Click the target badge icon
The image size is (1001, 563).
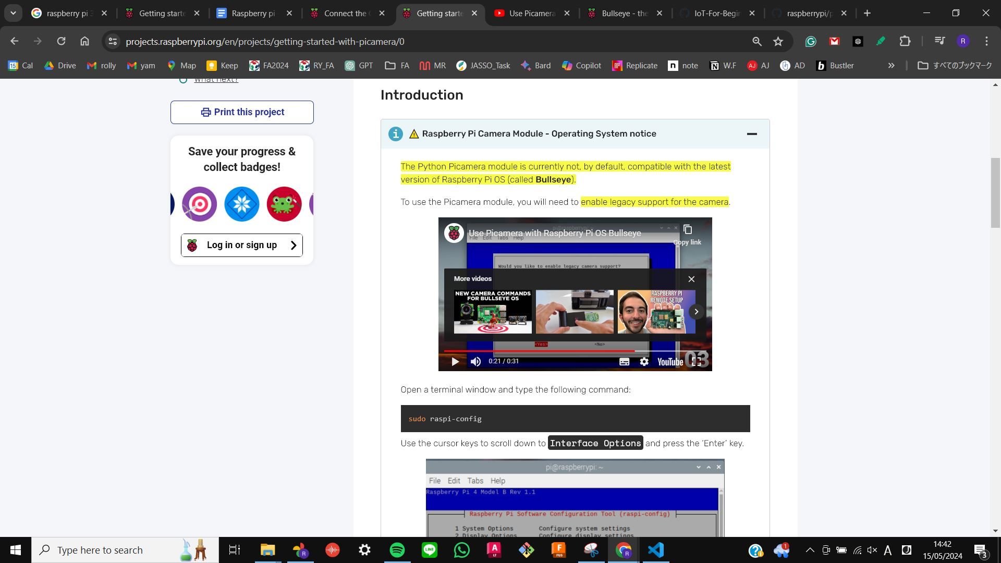click(x=199, y=204)
